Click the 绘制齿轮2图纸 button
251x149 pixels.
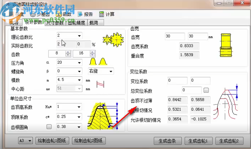pos(89,141)
